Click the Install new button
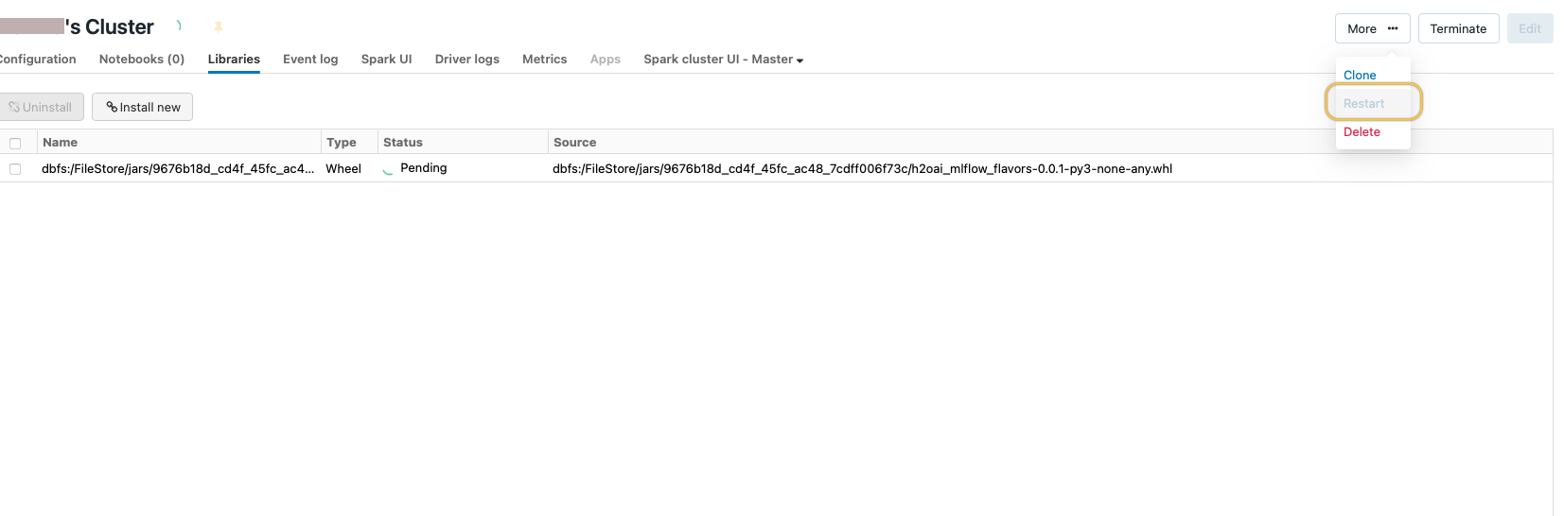This screenshot has height=516, width=1564. (143, 108)
